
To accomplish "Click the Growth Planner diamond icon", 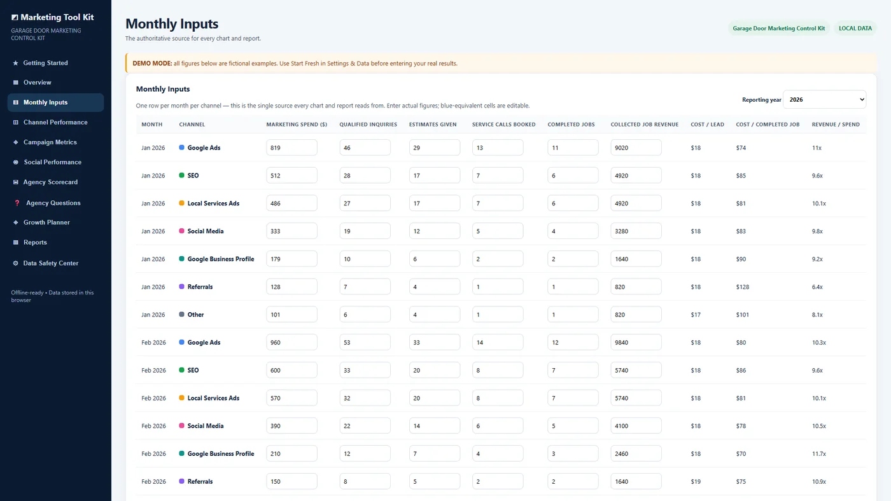I will tap(15, 223).
